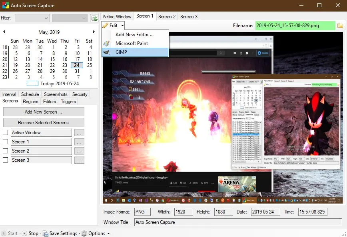347x237 pixels.
Task: Open the first Filter dropdown
Action: [x=32, y=18]
